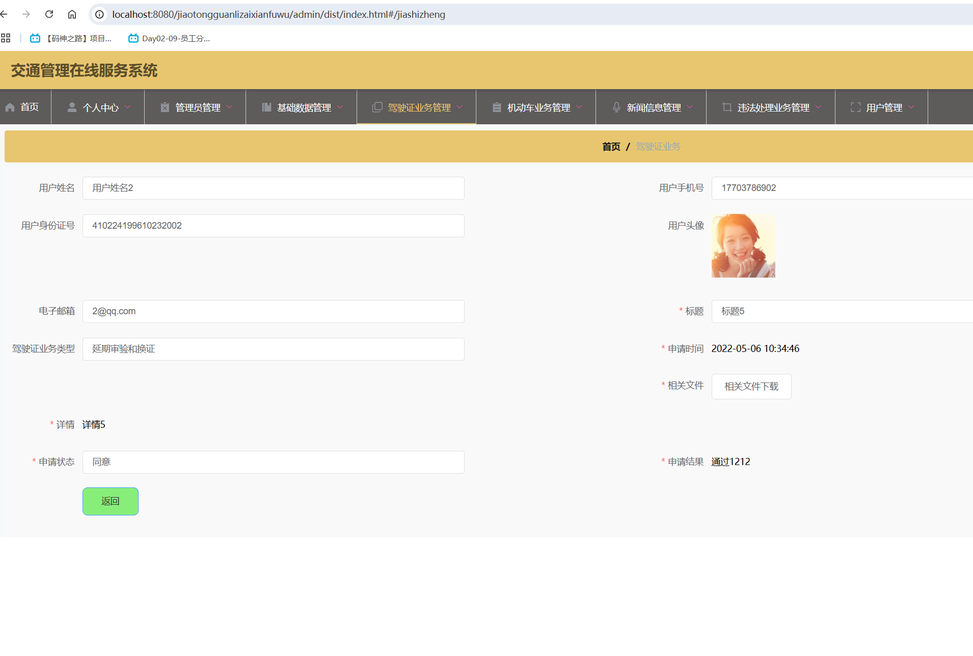Click the 电子邮箱 input field
Viewport: 973px width, 656px height.
pyautogui.click(x=273, y=311)
